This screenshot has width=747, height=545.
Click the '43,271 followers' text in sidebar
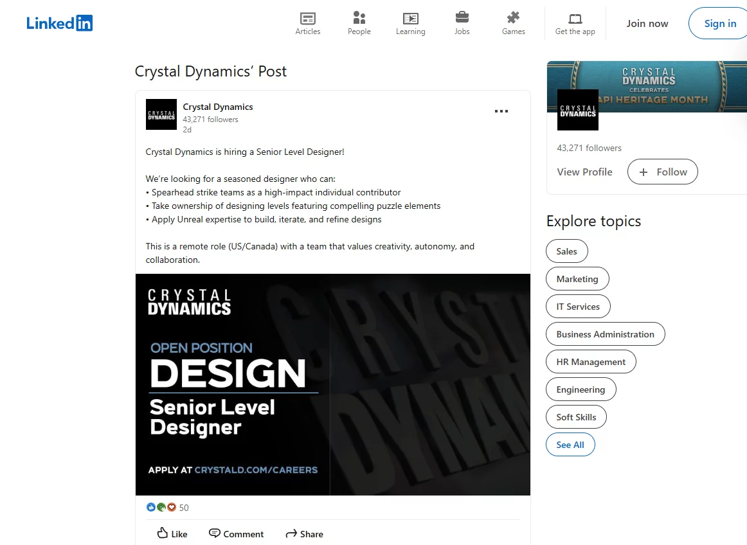coord(589,148)
